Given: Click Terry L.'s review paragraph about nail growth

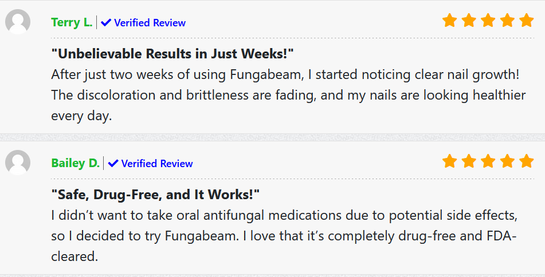Looking at the screenshot, I should [288, 94].
